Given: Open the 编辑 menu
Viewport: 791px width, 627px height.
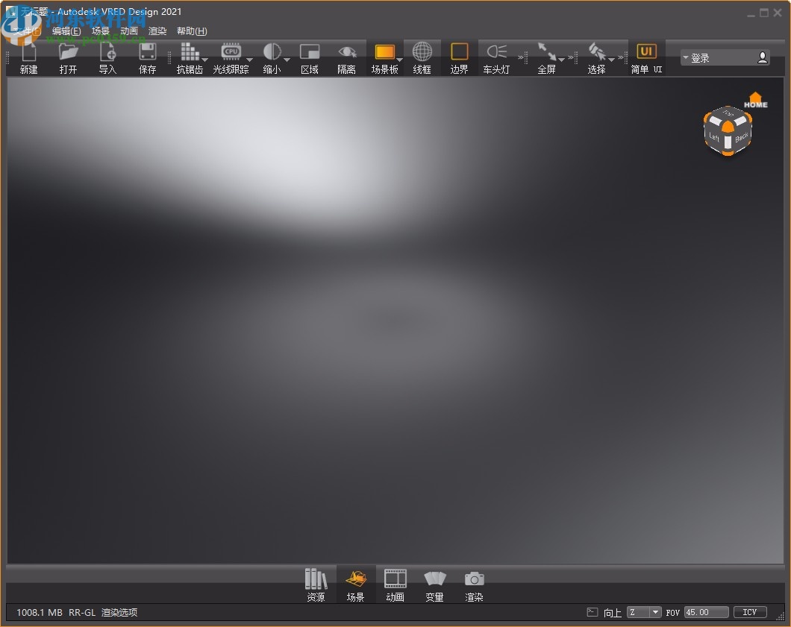Looking at the screenshot, I should (x=66, y=31).
